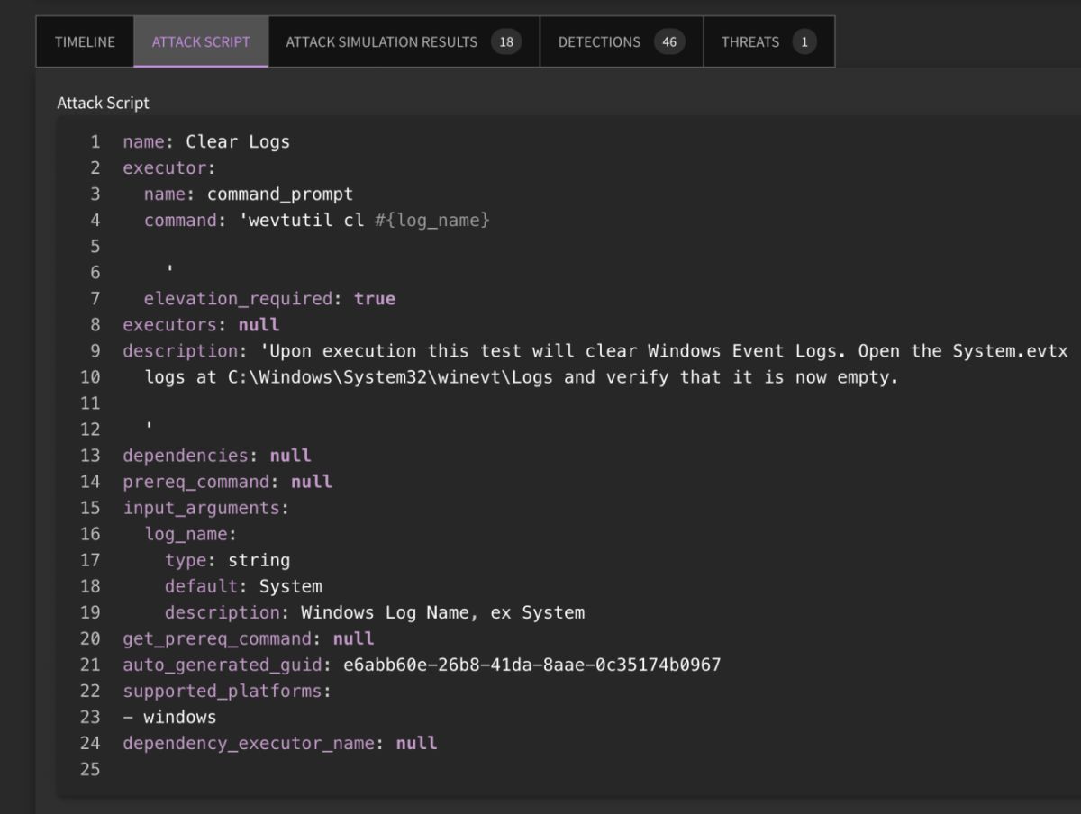1081x814 pixels.
Task: Open the Threats tab
Action: pyautogui.click(x=768, y=41)
